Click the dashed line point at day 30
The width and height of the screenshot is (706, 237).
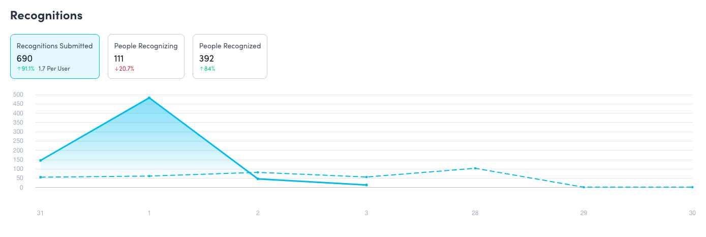(x=692, y=187)
